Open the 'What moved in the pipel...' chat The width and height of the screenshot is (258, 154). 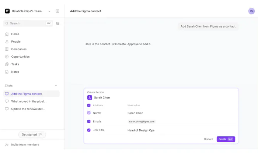point(29,101)
